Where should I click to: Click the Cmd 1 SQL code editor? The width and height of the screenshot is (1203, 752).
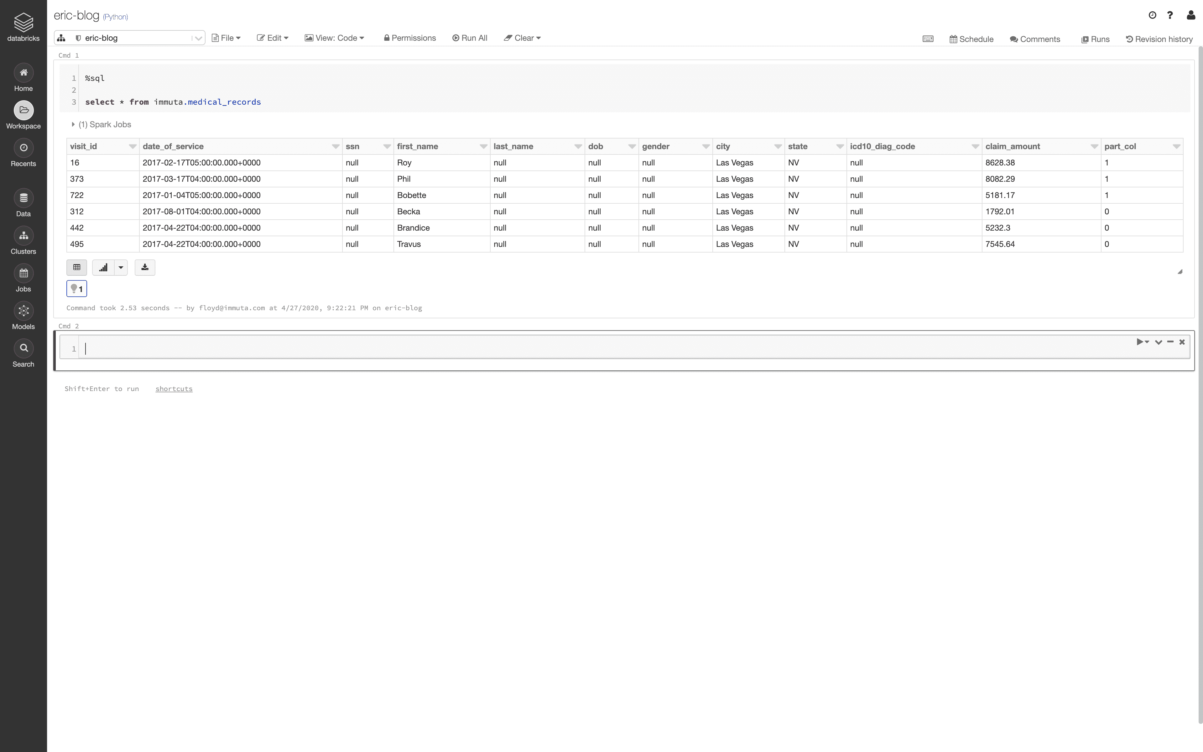(x=625, y=89)
